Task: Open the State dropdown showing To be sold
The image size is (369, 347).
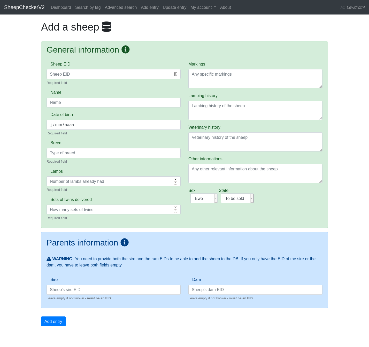Action: click(x=237, y=198)
